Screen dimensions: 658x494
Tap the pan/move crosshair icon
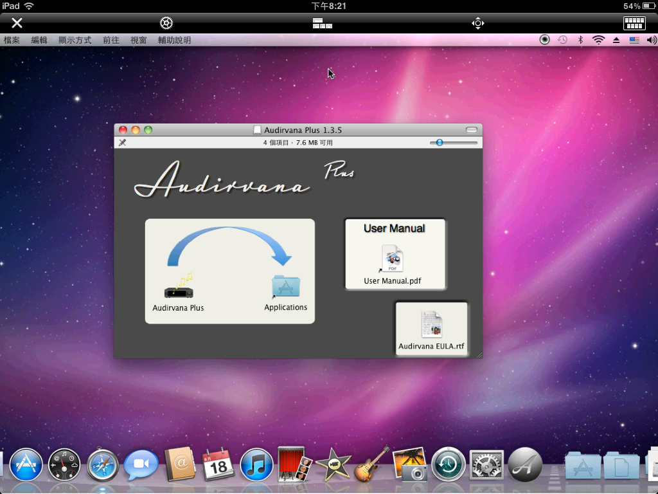click(x=478, y=23)
